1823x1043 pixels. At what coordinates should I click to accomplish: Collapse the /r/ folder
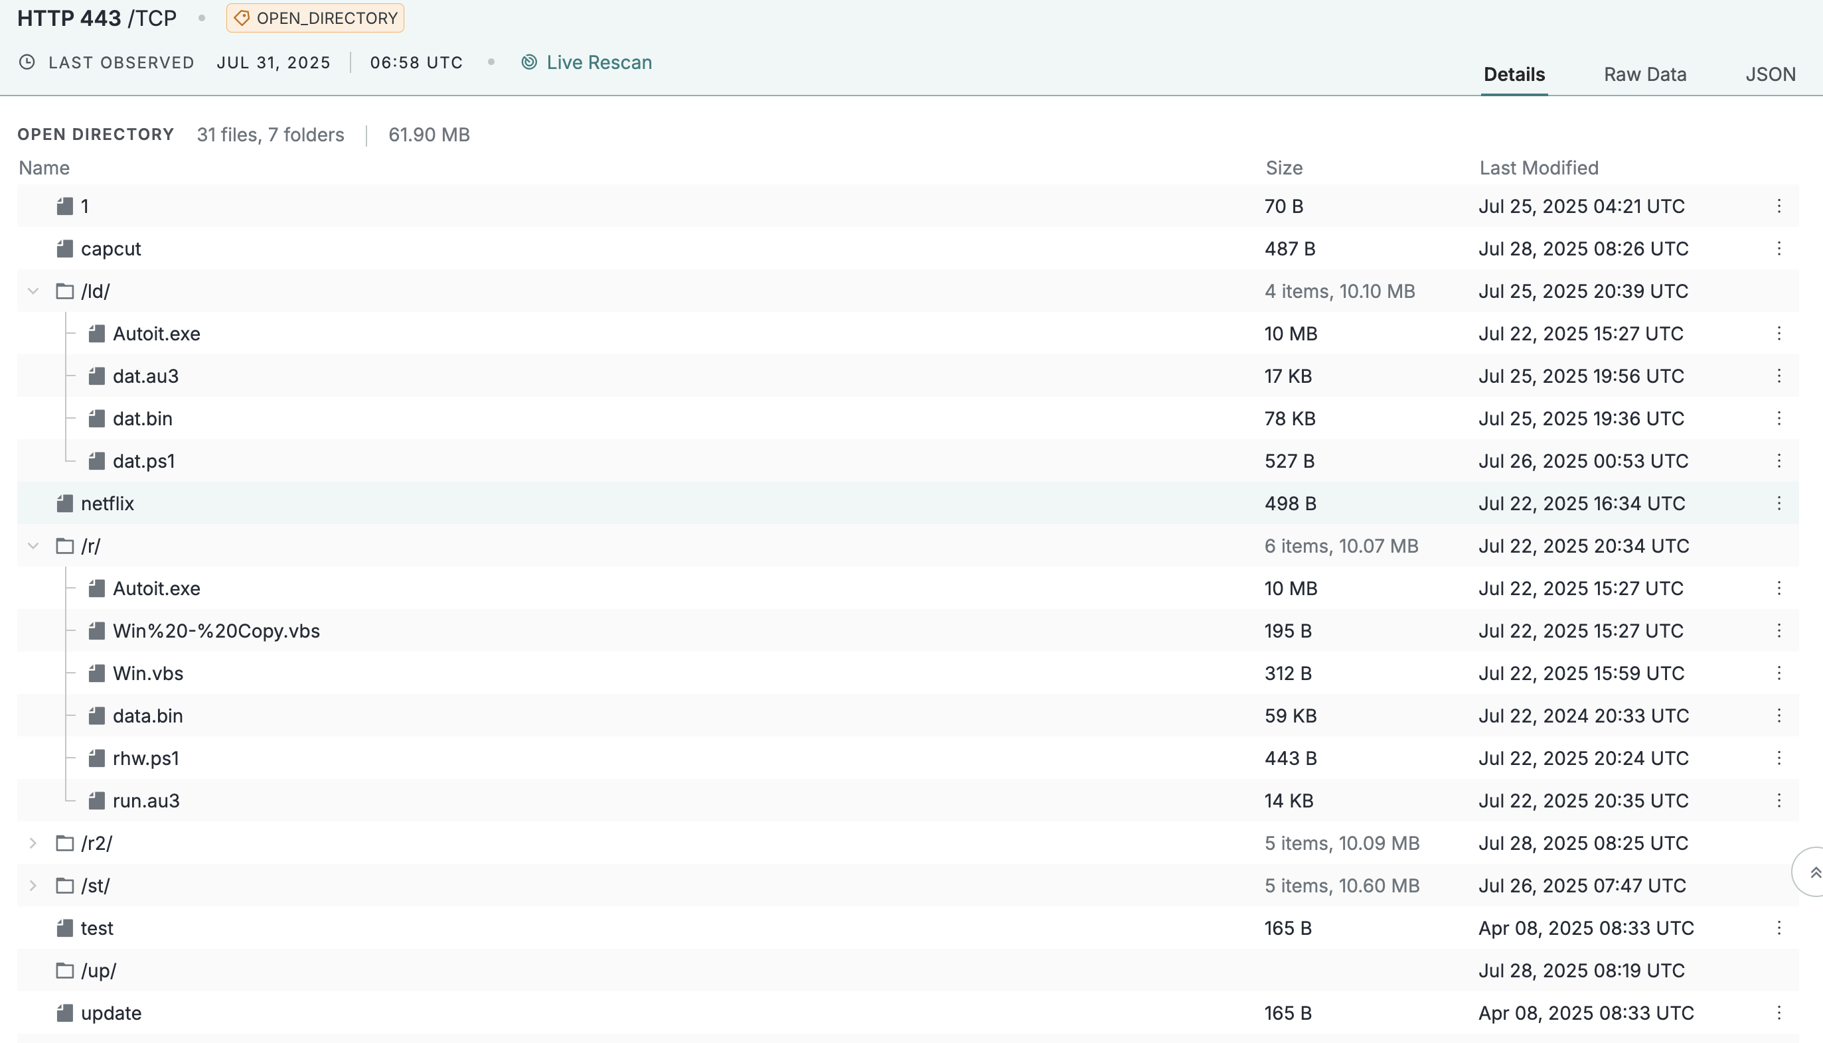click(33, 546)
